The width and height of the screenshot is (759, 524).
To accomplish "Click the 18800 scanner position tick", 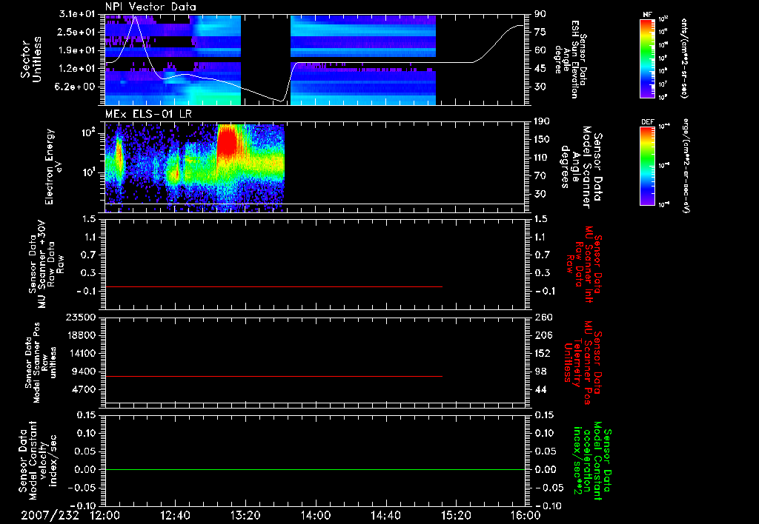I will click(x=82, y=335).
